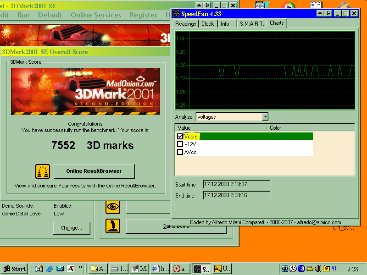Click the eye icon in system tray

click(285, 269)
